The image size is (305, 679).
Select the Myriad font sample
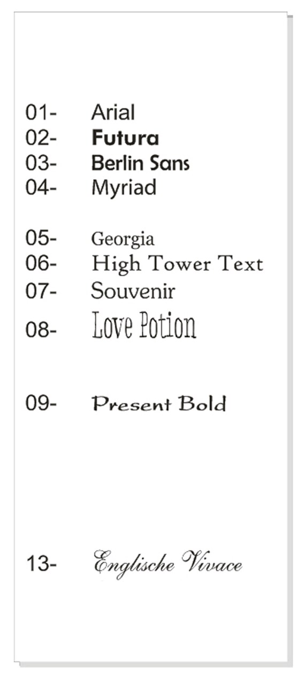pos(124,189)
